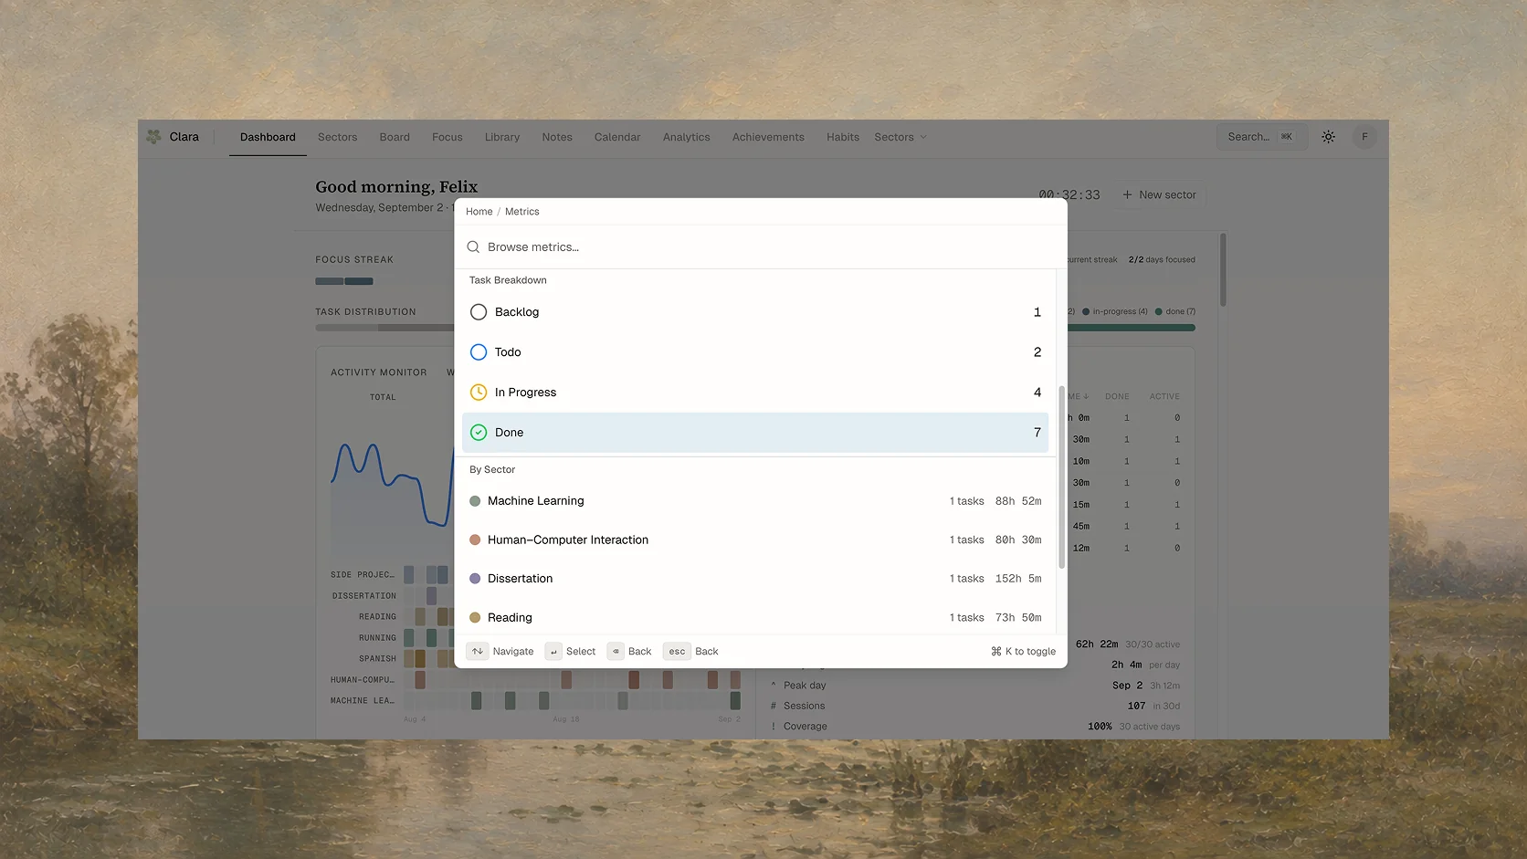The width and height of the screenshot is (1527, 859).
Task: Click the New sector button
Action: pyautogui.click(x=1159, y=195)
